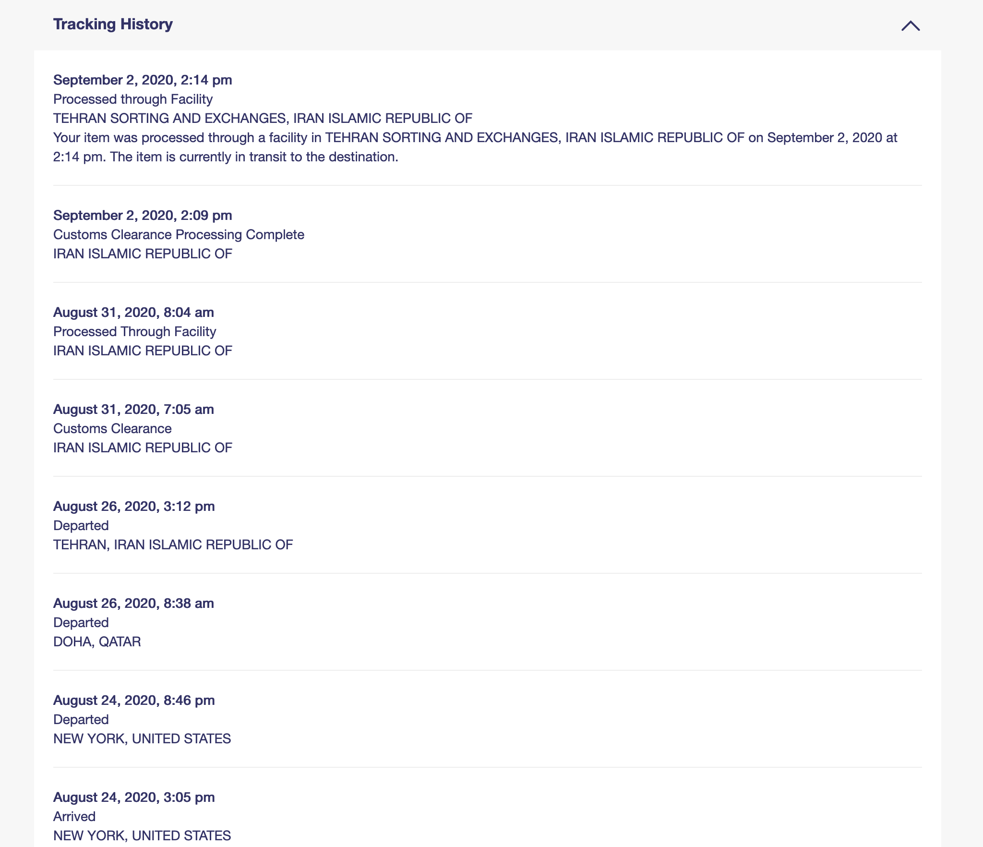The width and height of the screenshot is (983, 847).
Task: Select timestamp August 26, 2020, 8:38 am
Action: [x=133, y=603]
